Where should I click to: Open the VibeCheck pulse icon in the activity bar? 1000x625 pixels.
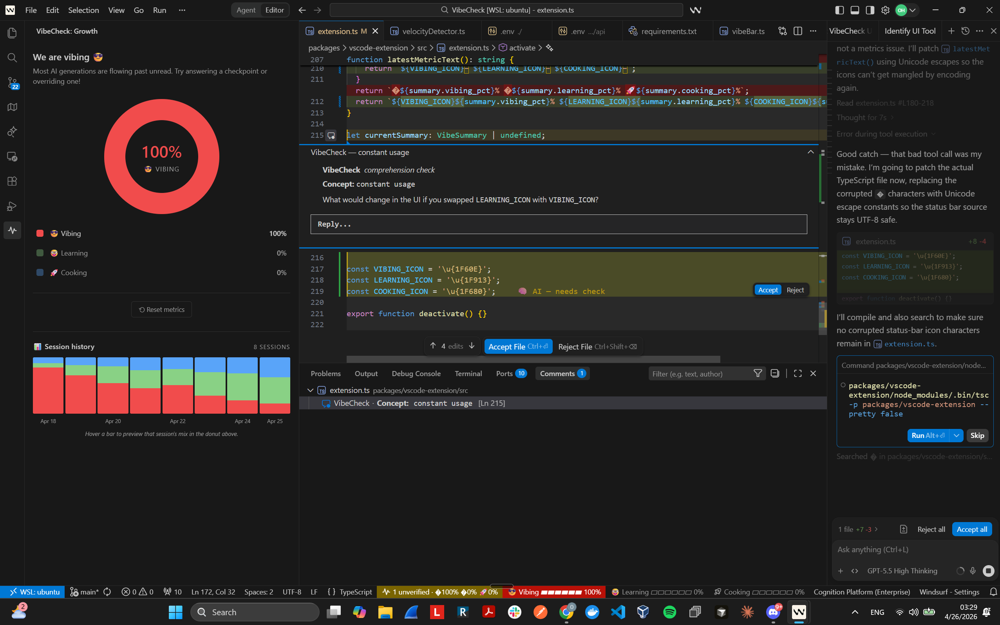tap(13, 230)
